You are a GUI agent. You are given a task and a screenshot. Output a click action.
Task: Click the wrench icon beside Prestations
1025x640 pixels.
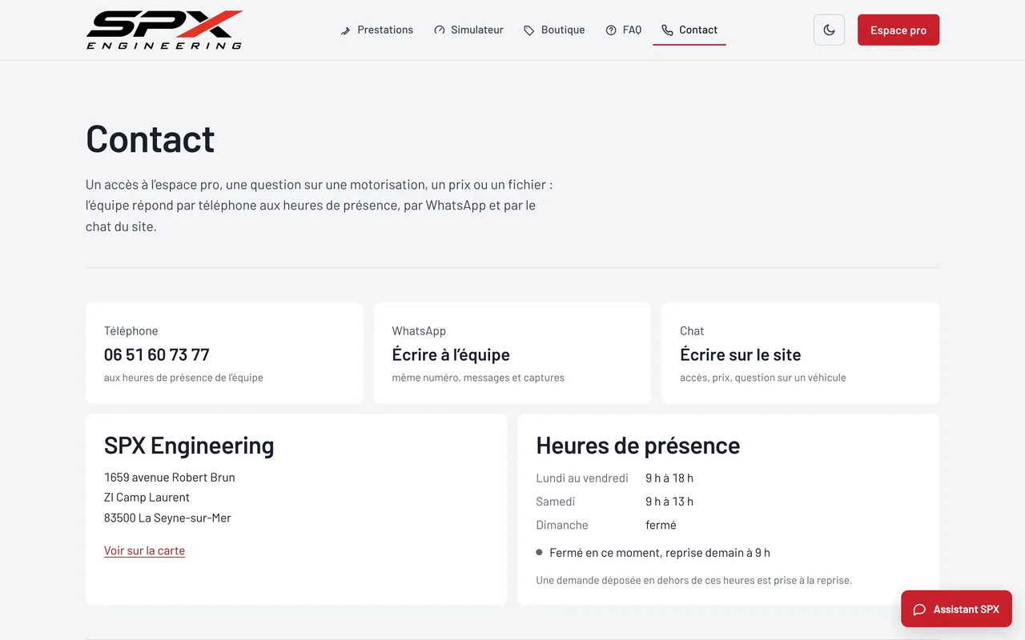click(x=346, y=30)
